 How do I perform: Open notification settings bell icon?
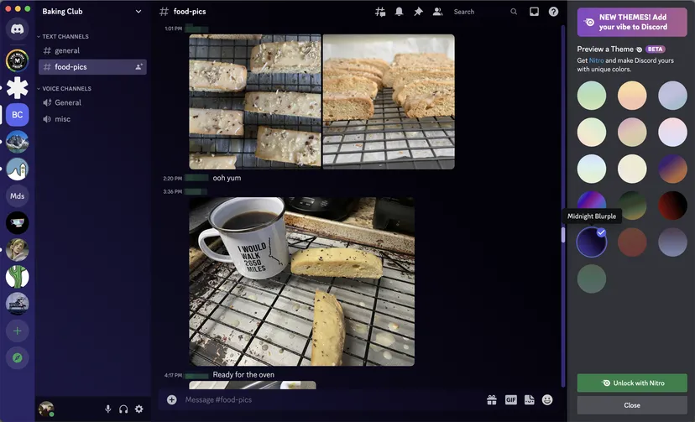click(399, 12)
